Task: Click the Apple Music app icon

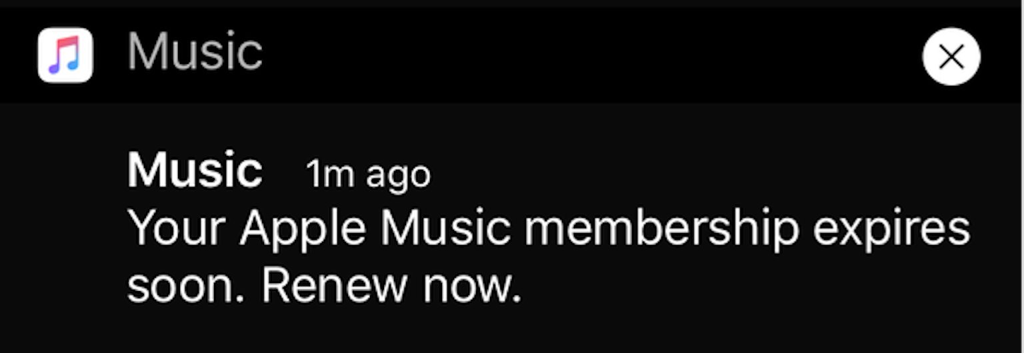Action: [65, 55]
